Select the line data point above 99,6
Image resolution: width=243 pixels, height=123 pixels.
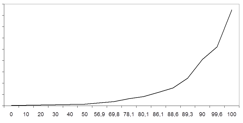[x=217, y=47]
